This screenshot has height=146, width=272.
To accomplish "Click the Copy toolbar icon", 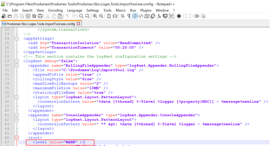I will tap(54, 16).
